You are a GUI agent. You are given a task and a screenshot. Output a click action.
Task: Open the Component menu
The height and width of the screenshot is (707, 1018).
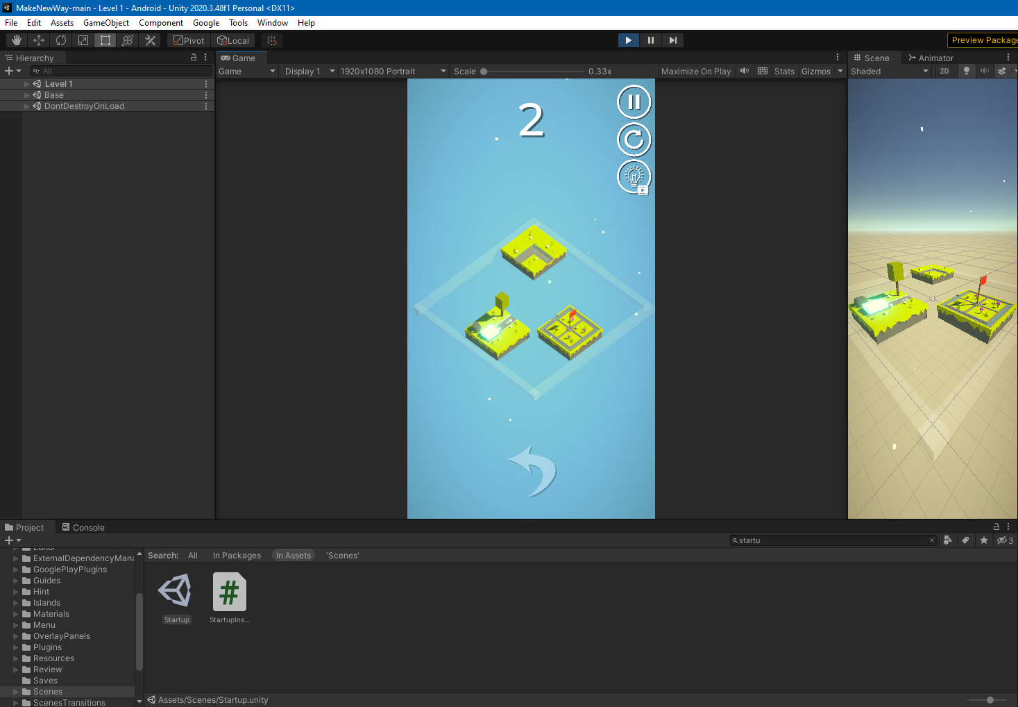click(x=161, y=23)
